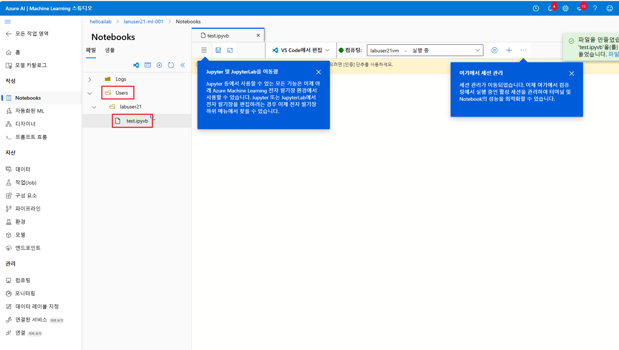Open VS Code icon in file toolbar

pos(136,65)
